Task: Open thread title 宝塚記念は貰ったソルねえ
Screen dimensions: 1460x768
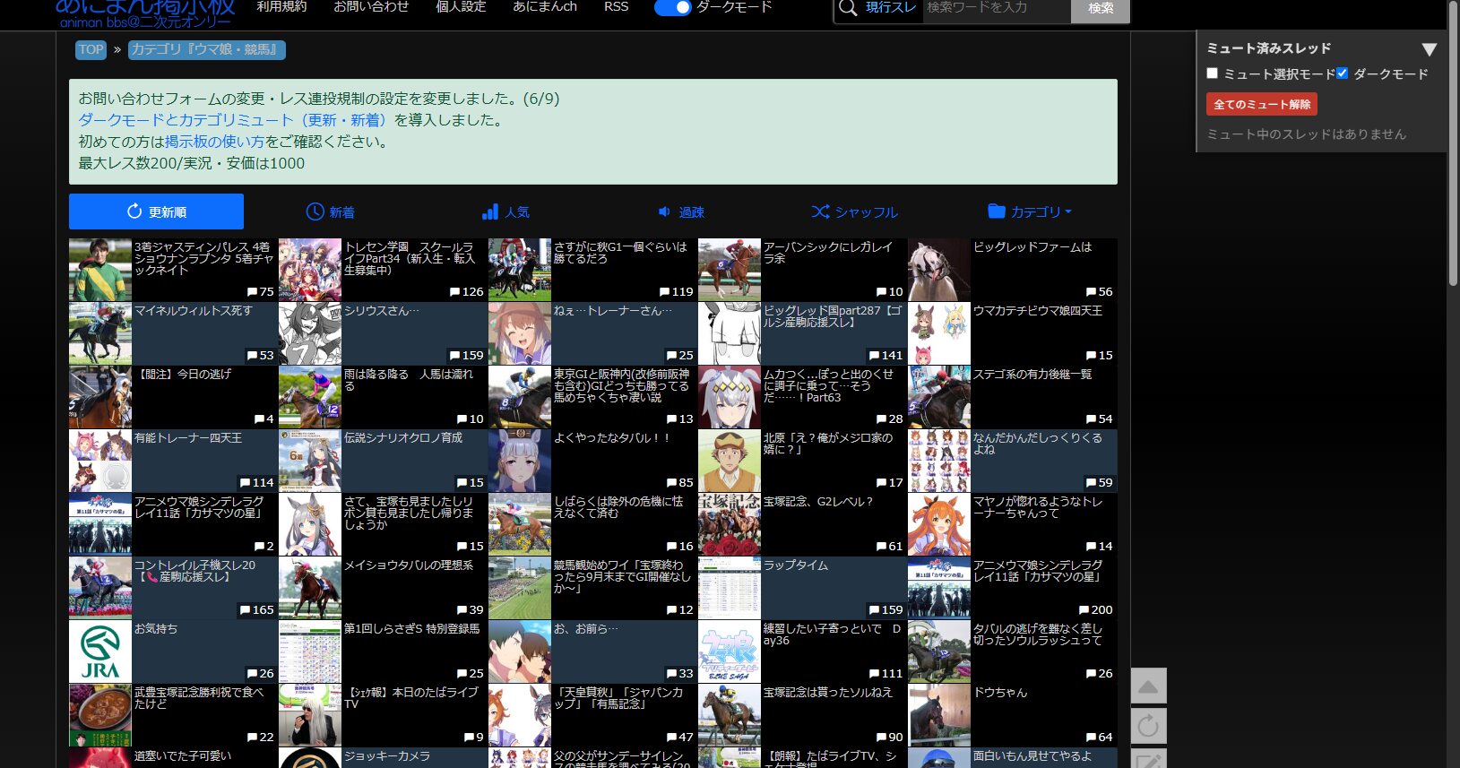Action: coord(828,693)
